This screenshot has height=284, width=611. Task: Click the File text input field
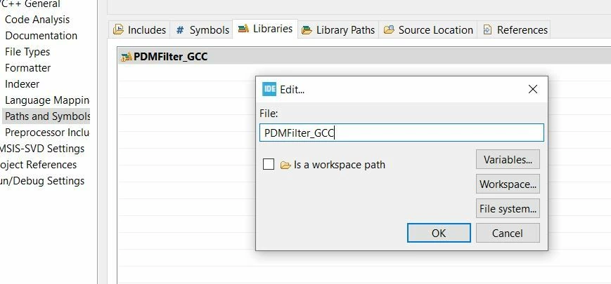(x=401, y=133)
